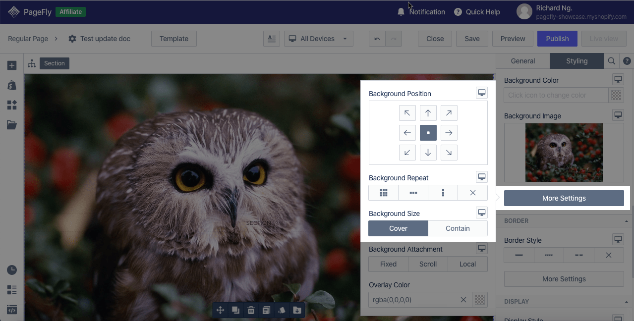Screen dimensions: 634x321
Task: Open the All Devices dropdown
Action: click(x=318, y=39)
